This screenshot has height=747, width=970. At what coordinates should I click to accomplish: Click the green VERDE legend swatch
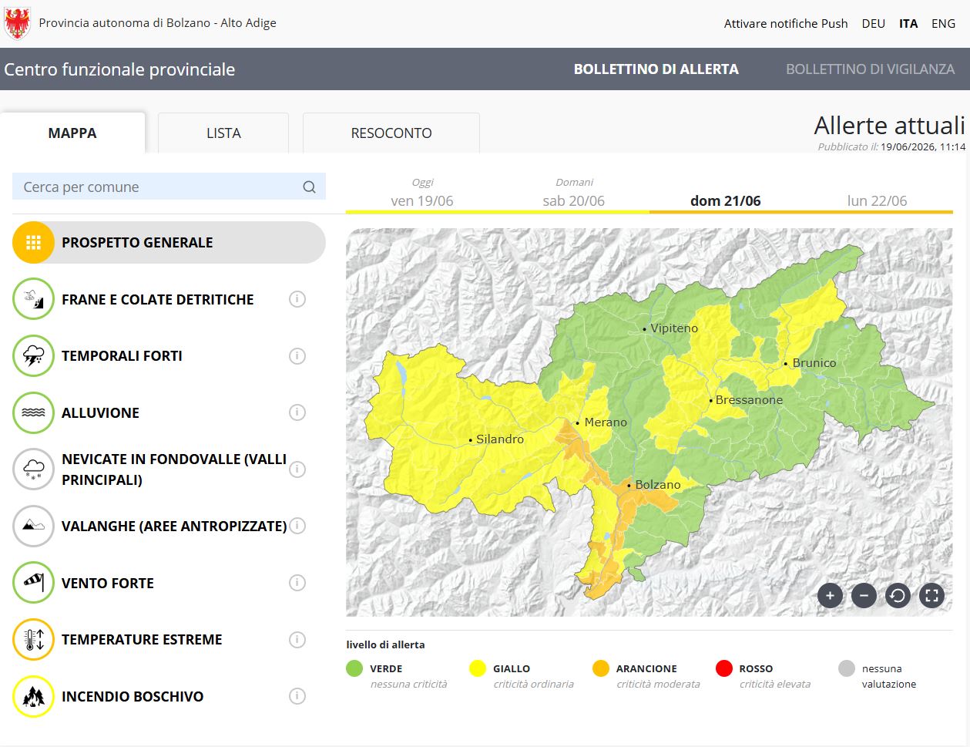354,668
